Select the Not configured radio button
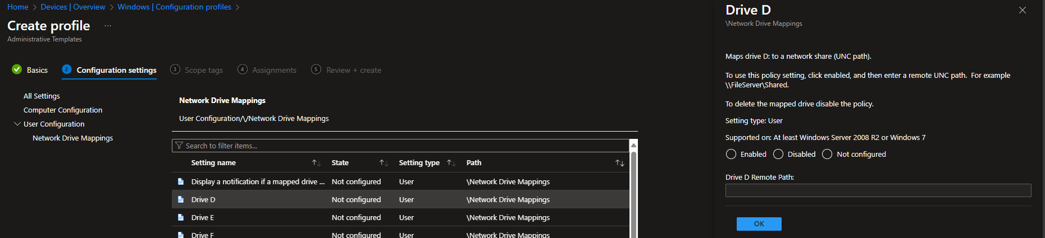1045x238 pixels. [x=827, y=154]
